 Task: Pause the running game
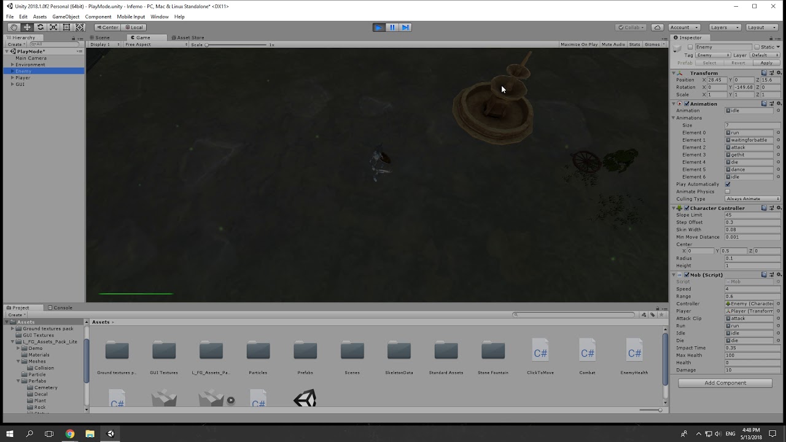[392, 27]
